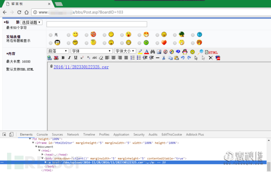Click the paste clipboard icon
Image resolution: width=271 pixels, height=172 pixels.
pos(176,58)
